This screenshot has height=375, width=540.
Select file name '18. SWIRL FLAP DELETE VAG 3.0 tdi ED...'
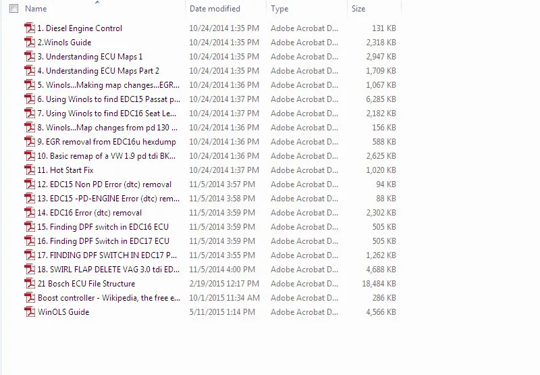click(109, 270)
